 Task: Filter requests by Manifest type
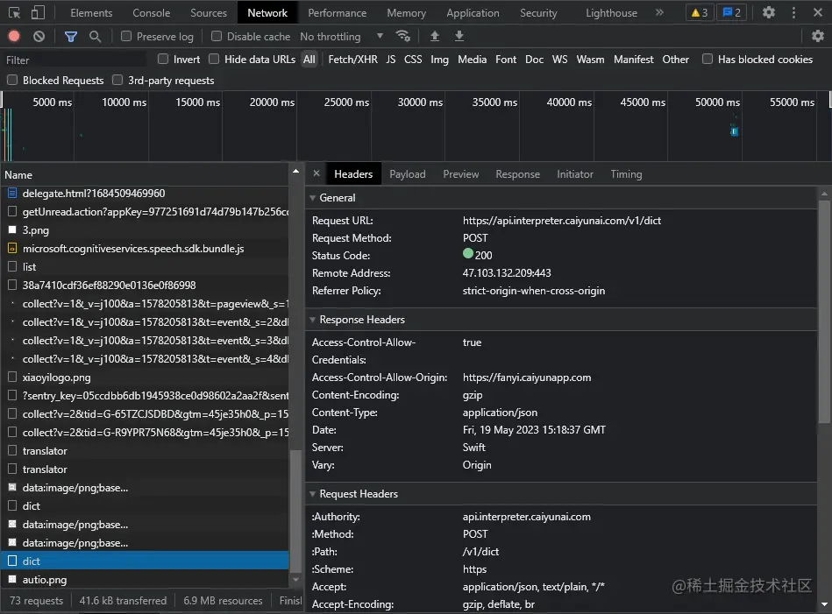click(634, 60)
